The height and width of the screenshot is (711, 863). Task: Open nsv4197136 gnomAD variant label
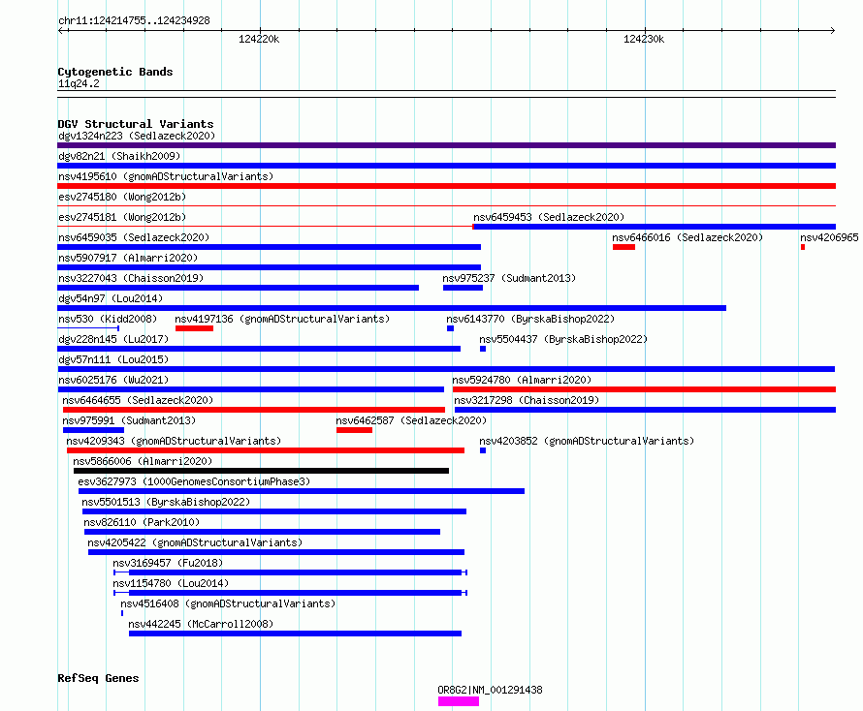[x=282, y=319]
